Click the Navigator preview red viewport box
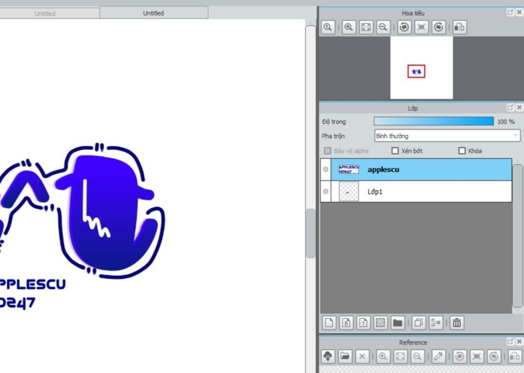 416,71
